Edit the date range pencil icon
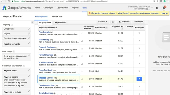The image size is (170, 95). (x=29, y=55)
